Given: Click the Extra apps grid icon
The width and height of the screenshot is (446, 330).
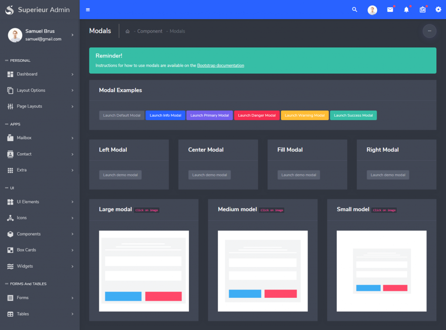Looking at the screenshot, I should 10,170.
